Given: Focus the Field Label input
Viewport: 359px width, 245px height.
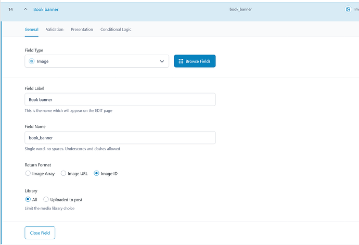Looking at the screenshot, I should point(120,99).
